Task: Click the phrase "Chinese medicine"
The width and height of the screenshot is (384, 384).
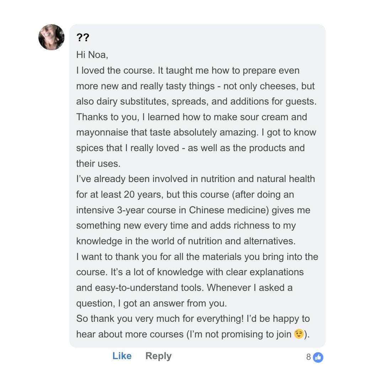Action: (228, 210)
